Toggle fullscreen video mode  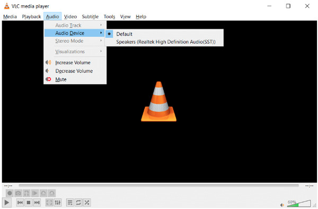pos(49,202)
